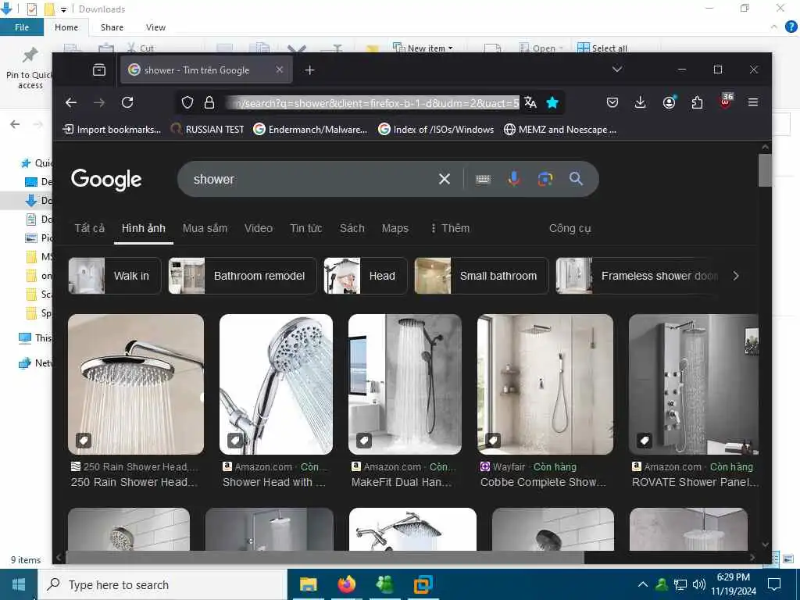Image resolution: width=800 pixels, height=600 pixels.
Task: Clear the Google search box
Action: 445,179
